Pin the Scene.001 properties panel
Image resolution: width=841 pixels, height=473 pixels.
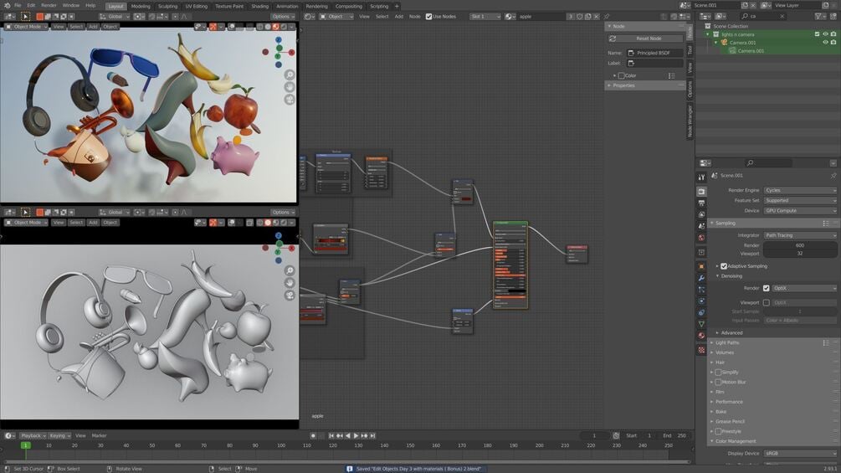[x=833, y=175]
